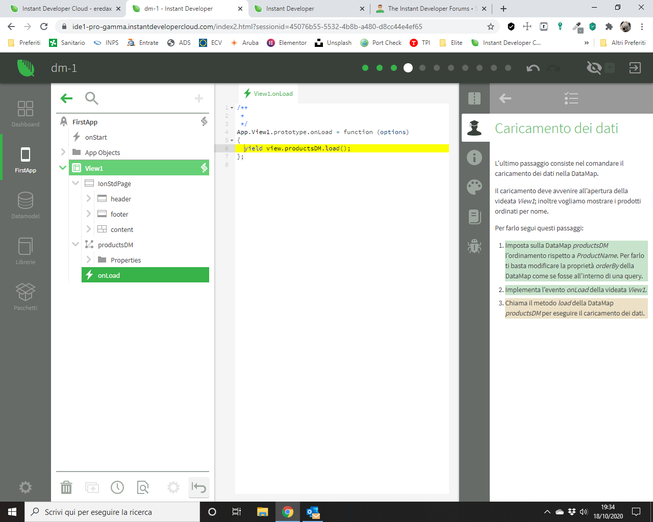Click the exit project icon in header
653x522 pixels.
[635, 68]
